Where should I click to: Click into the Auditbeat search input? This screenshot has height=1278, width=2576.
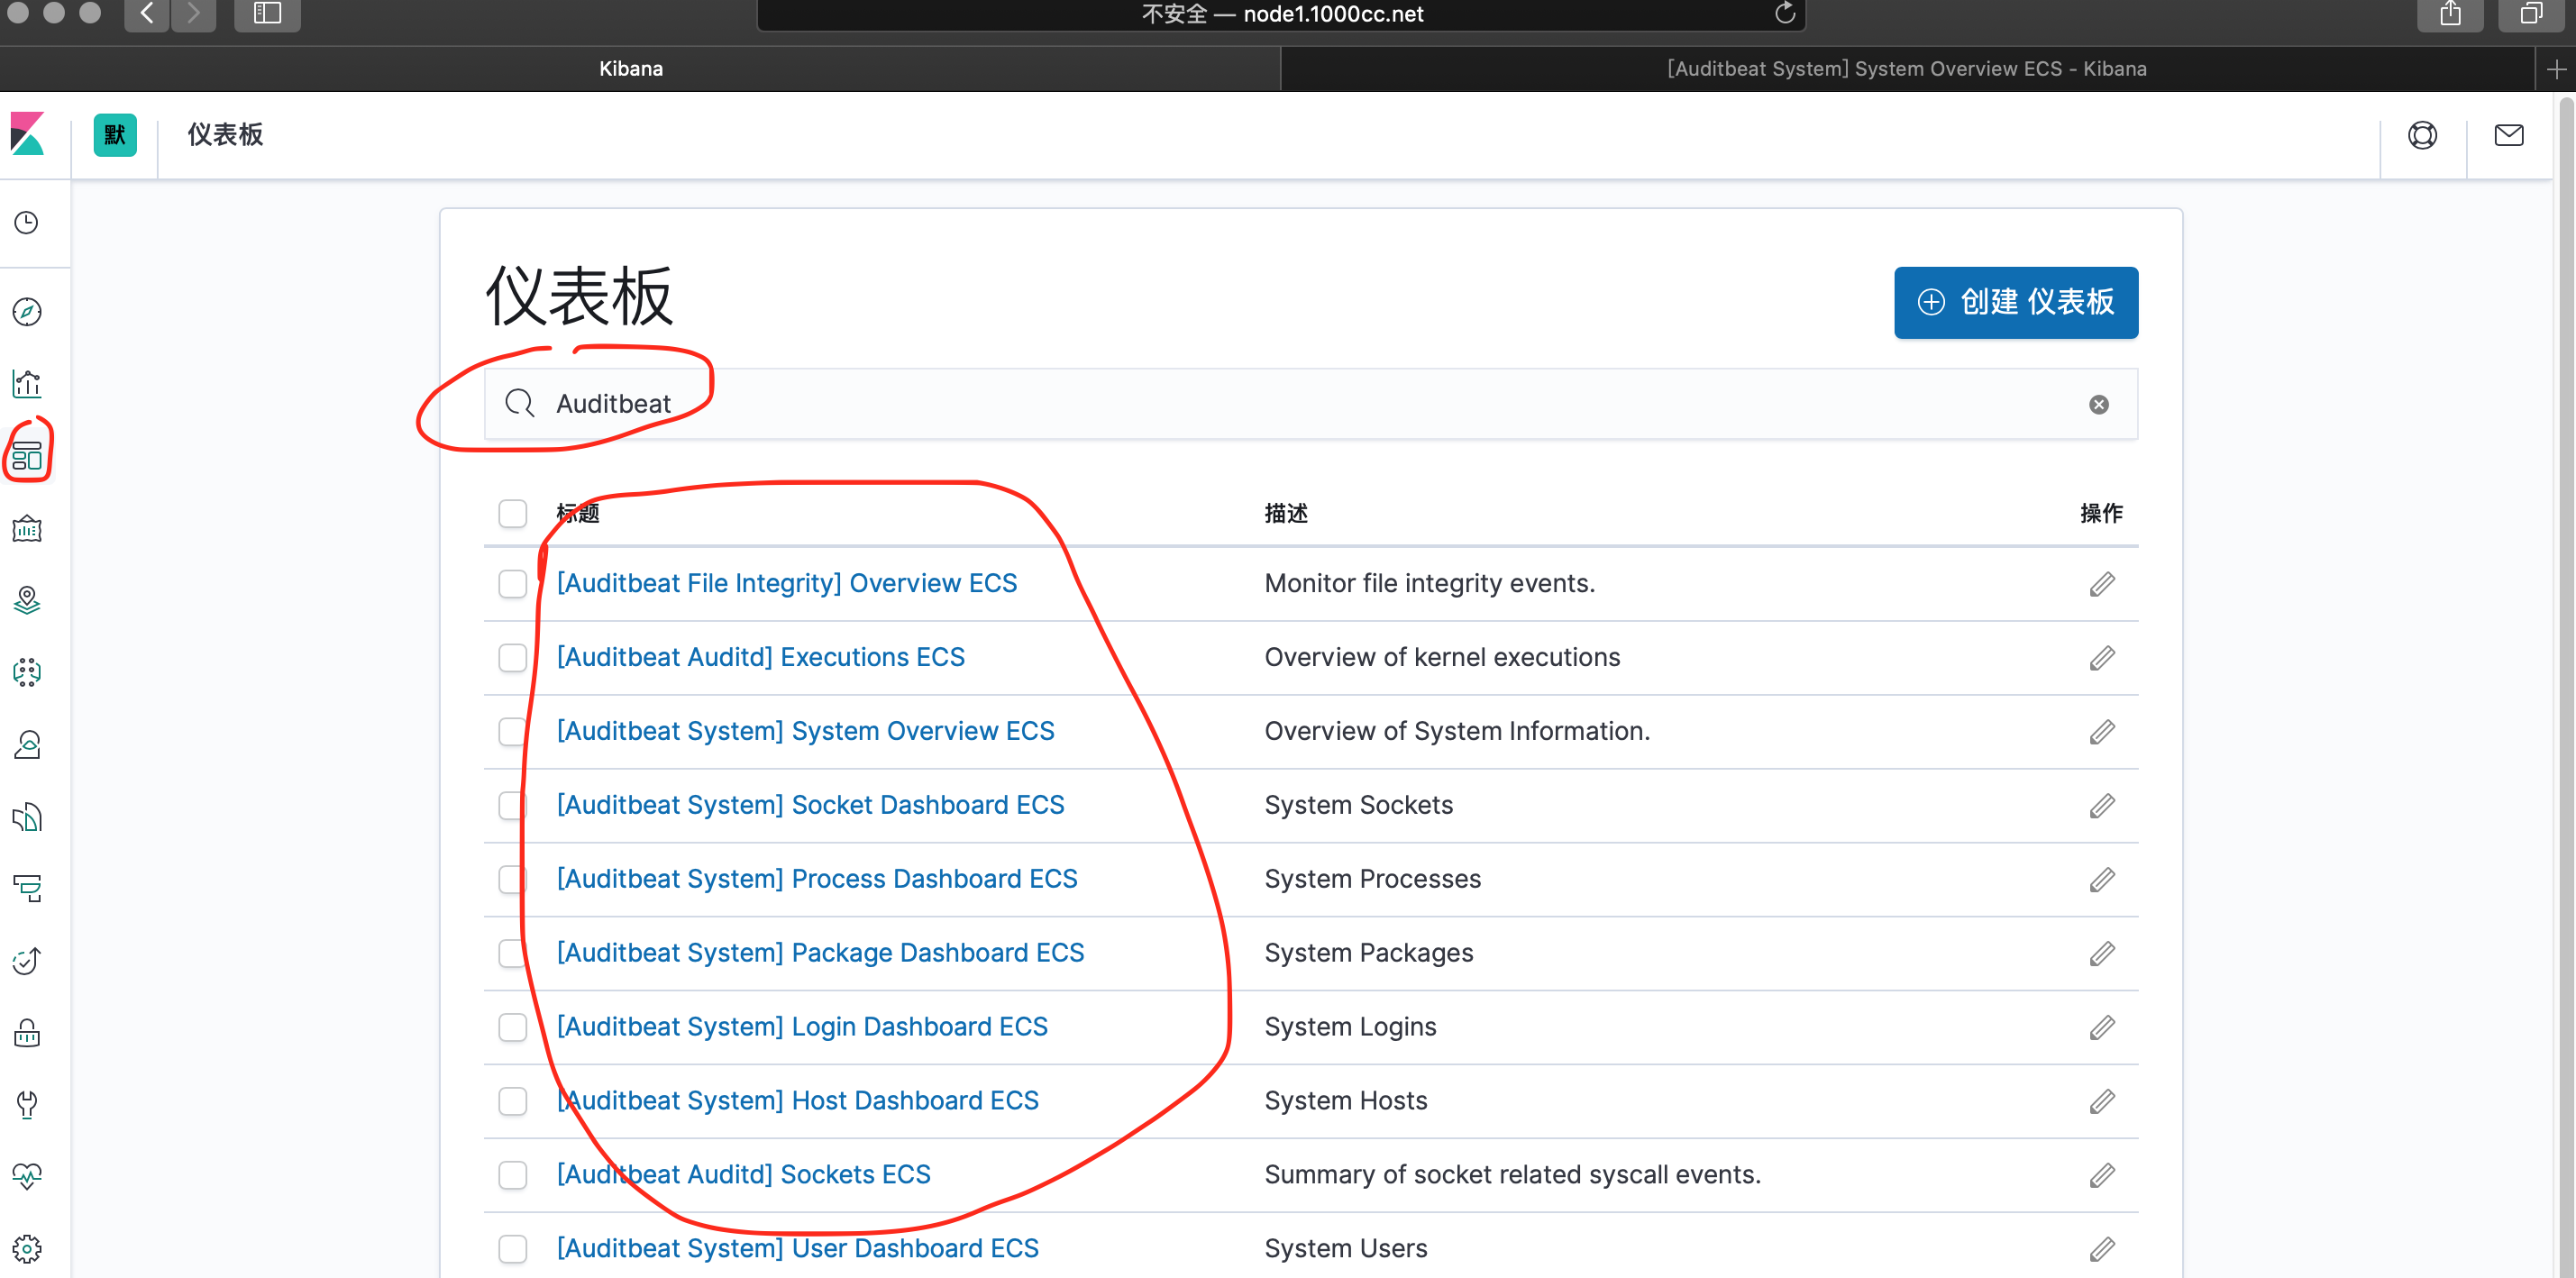[1300, 404]
